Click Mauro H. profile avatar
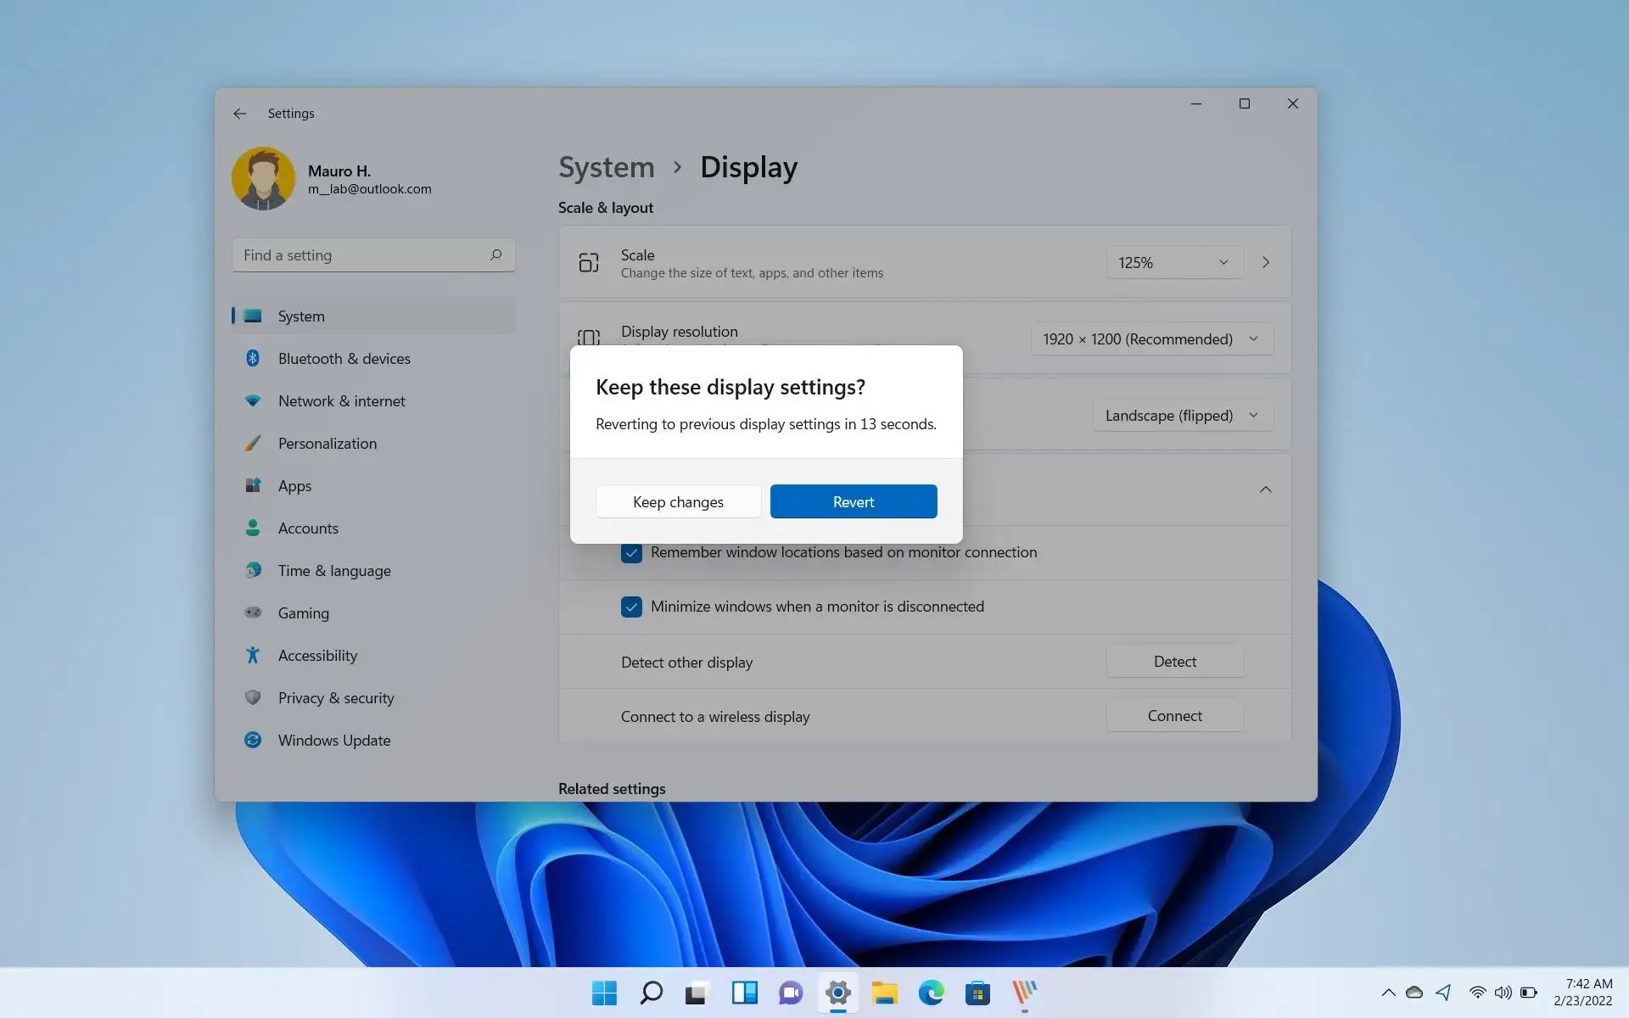Screen dimensions: 1629x1018 (263, 179)
